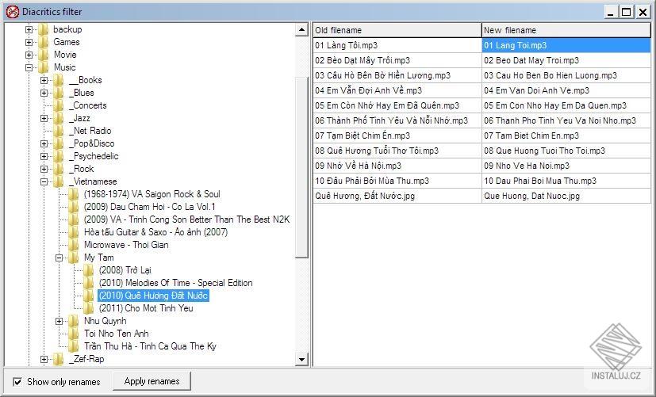Maximize the Diacritics filter window
The width and height of the screenshot is (656, 397).
pos(627,12)
